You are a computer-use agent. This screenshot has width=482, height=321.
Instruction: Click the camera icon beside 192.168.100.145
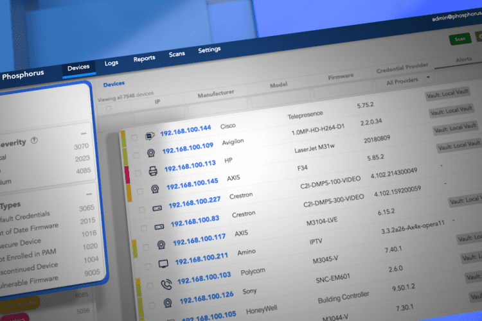(155, 189)
